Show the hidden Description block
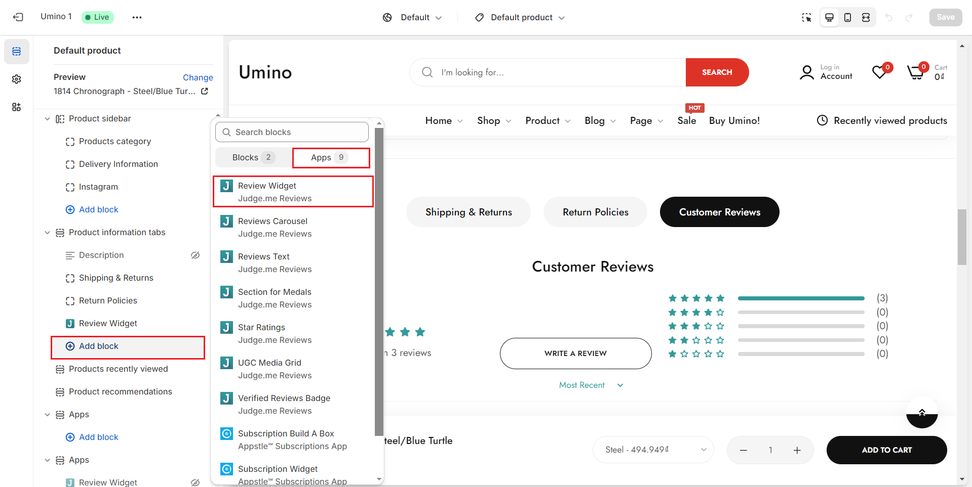The width and height of the screenshot is (972, 487). (x=195, y=255)
